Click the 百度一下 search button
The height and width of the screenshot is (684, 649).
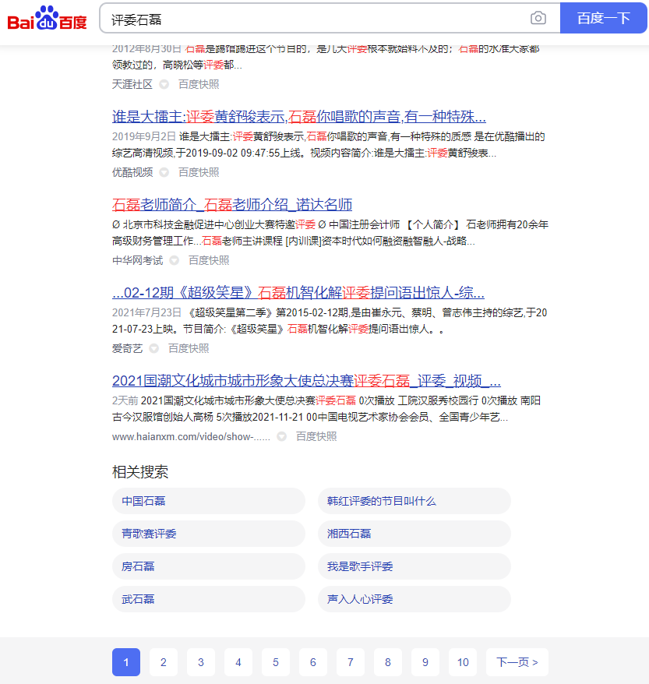click(604, 18)
